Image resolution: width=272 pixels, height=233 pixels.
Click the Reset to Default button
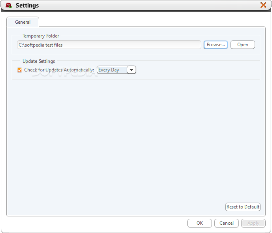(243, 207)
